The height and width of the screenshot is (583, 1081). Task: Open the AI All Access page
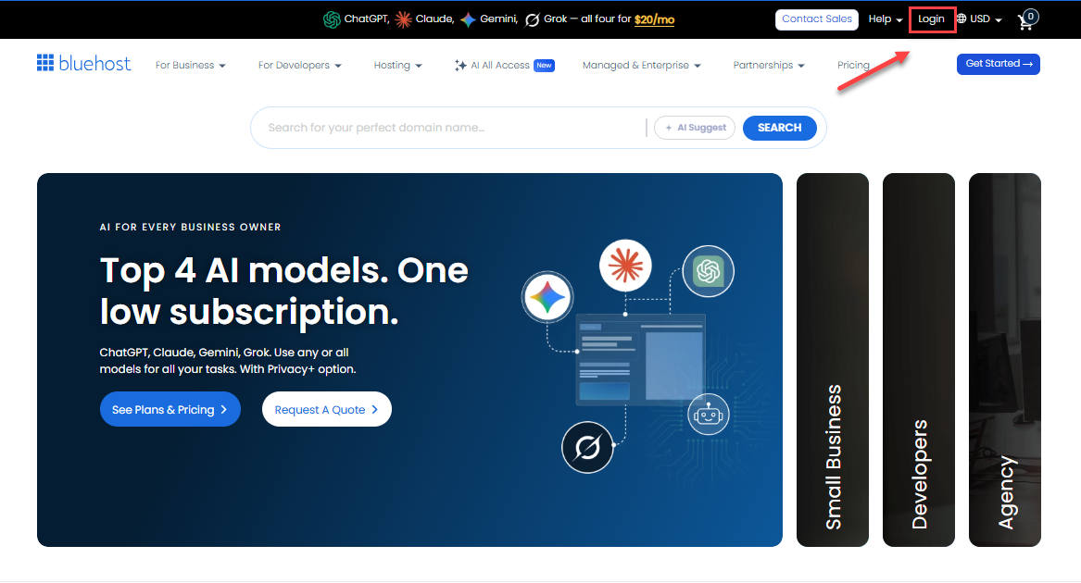click(500, 66)
